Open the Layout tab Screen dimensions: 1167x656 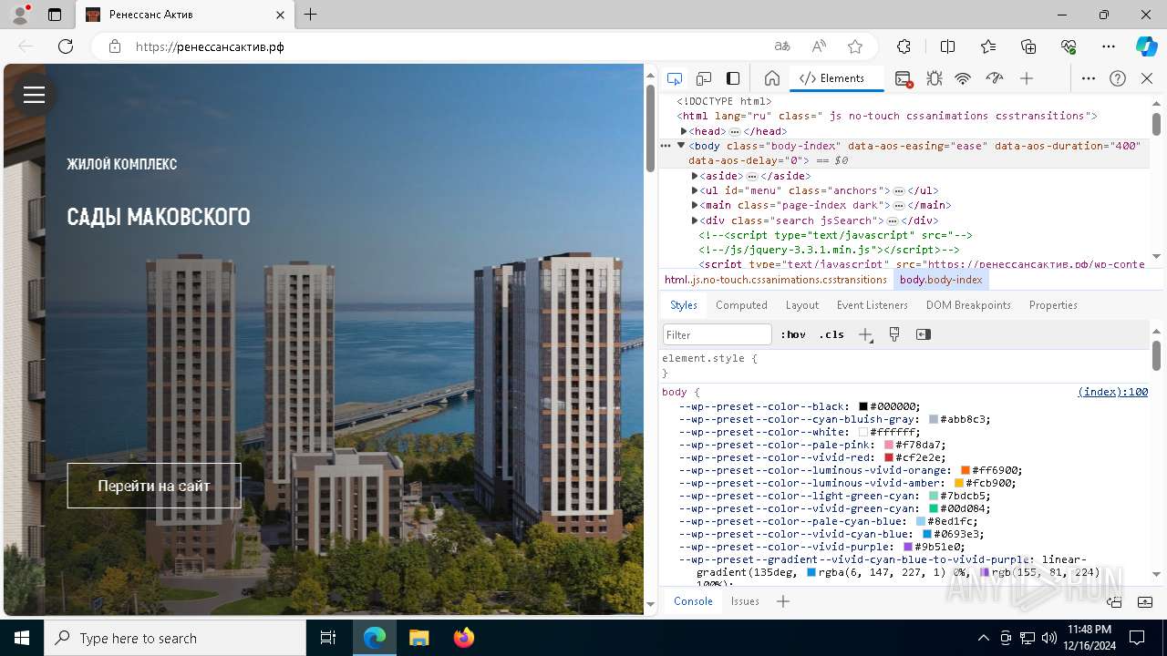802,305
